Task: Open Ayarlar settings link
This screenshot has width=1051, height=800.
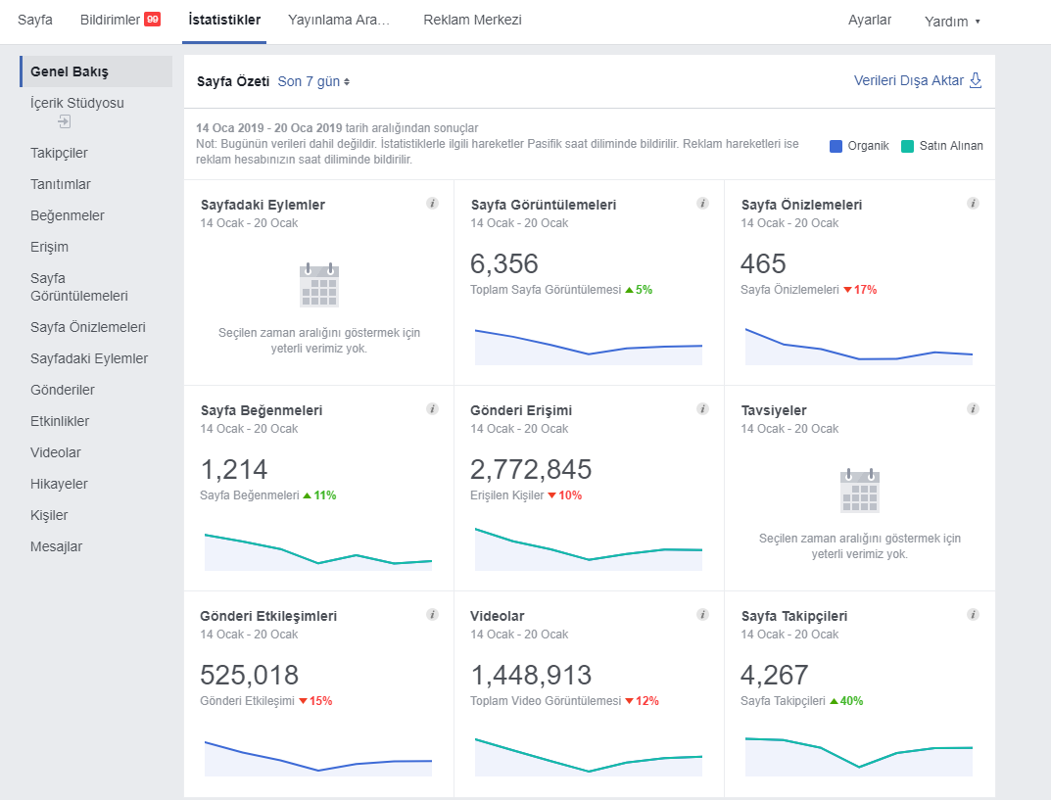Action: pyautogui.click(x=870, y=21)
